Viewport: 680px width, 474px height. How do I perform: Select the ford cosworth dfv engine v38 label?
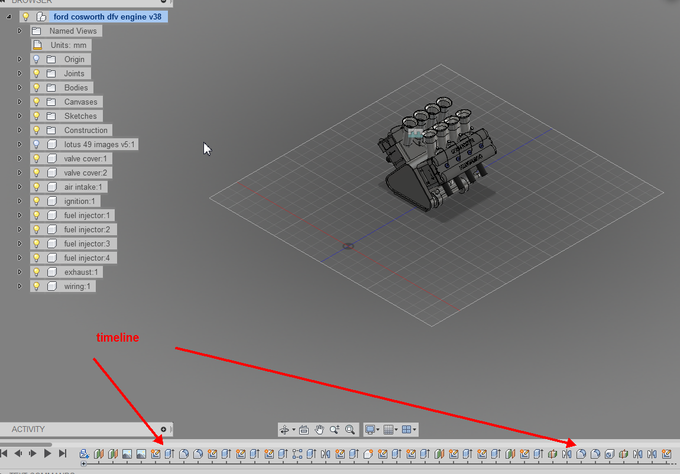click(108, 17)
